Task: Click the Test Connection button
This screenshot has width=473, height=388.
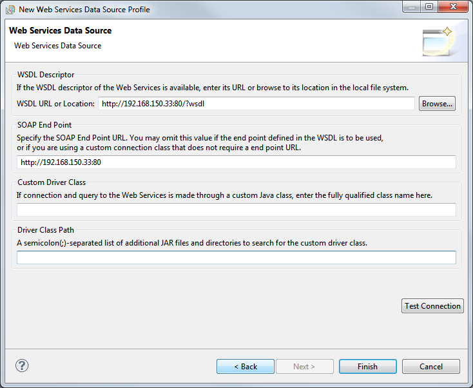Action: [432, 306]
